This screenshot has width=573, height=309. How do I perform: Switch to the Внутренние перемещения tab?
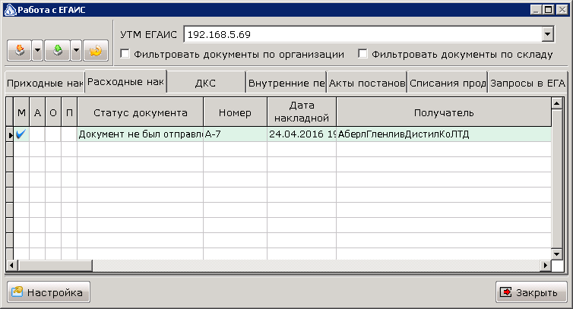pyautogui.click(x=286, y=84)
